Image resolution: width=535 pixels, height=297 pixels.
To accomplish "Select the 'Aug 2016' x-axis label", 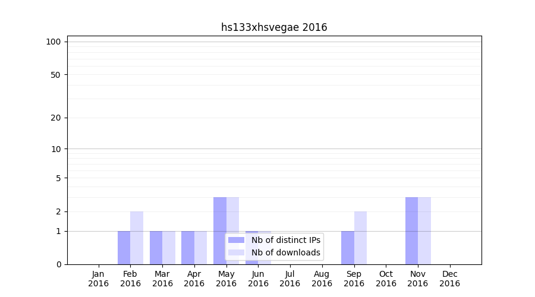I will [322, 279].
